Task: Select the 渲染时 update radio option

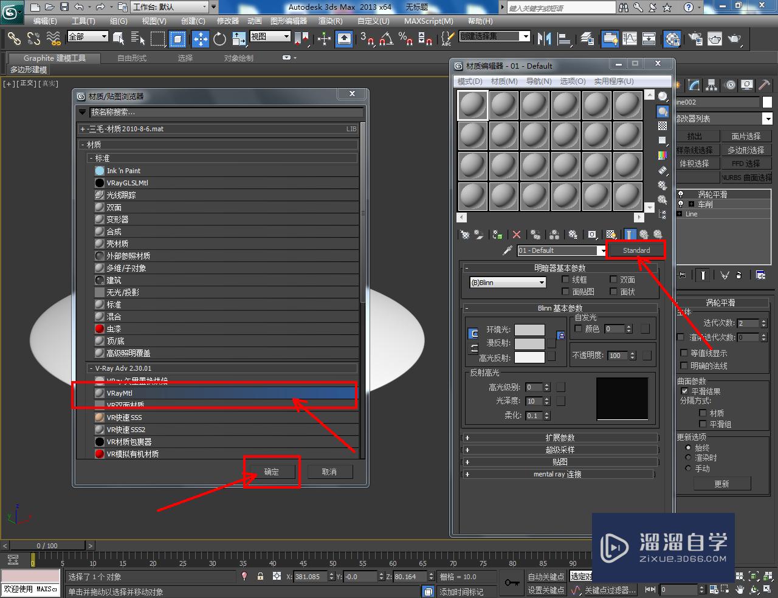Action: coord(688,458)
